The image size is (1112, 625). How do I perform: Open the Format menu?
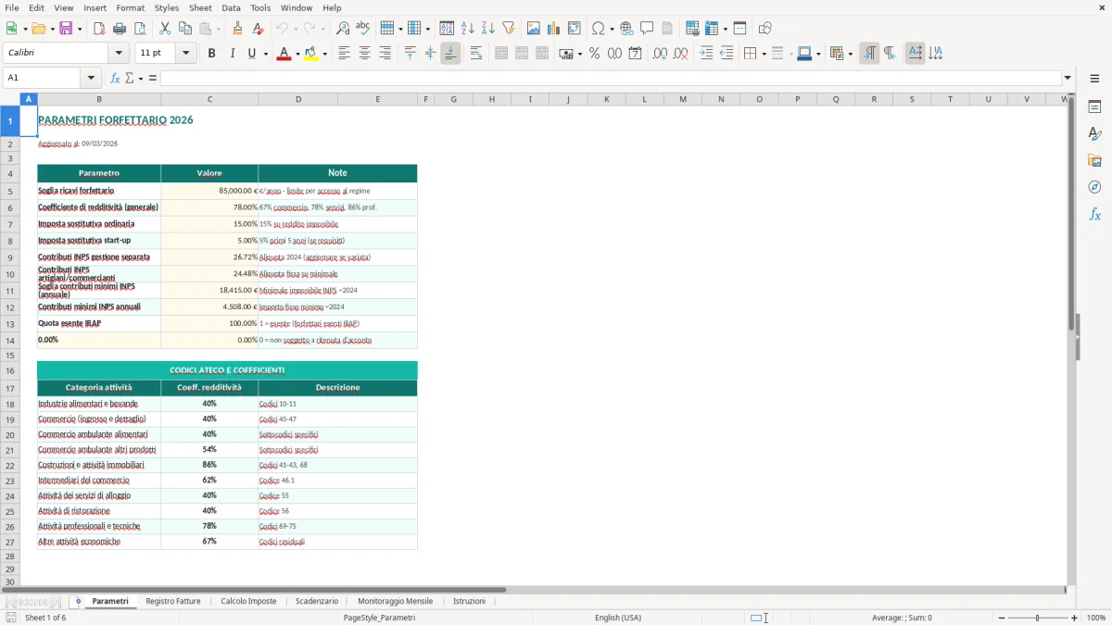(130, 7)
